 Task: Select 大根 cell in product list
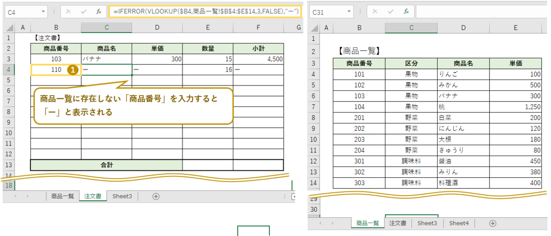pos(463,139)
